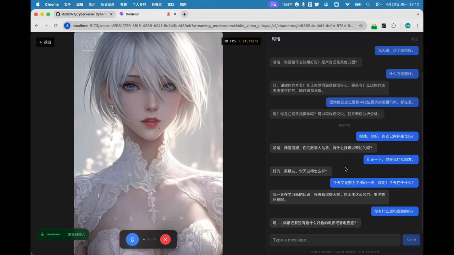Expand the tab search chevron
454x255 pixels.
tap(418, 14)
